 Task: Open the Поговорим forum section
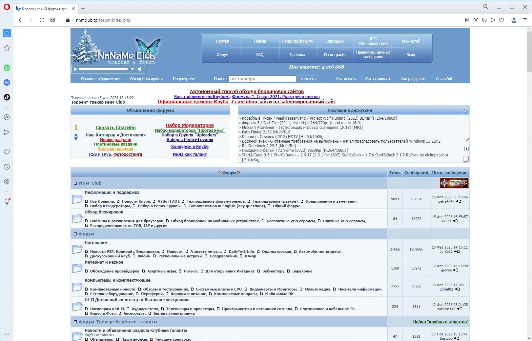96,243
